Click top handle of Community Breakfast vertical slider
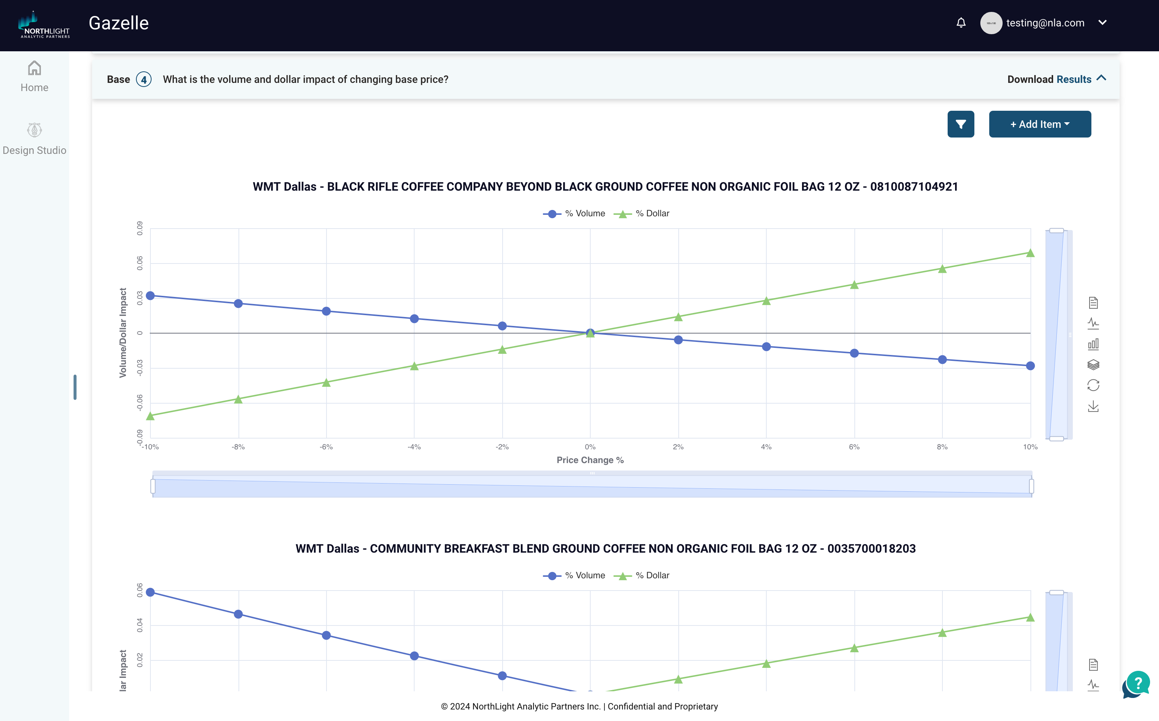The image size is (1159, 721). 1056,593
